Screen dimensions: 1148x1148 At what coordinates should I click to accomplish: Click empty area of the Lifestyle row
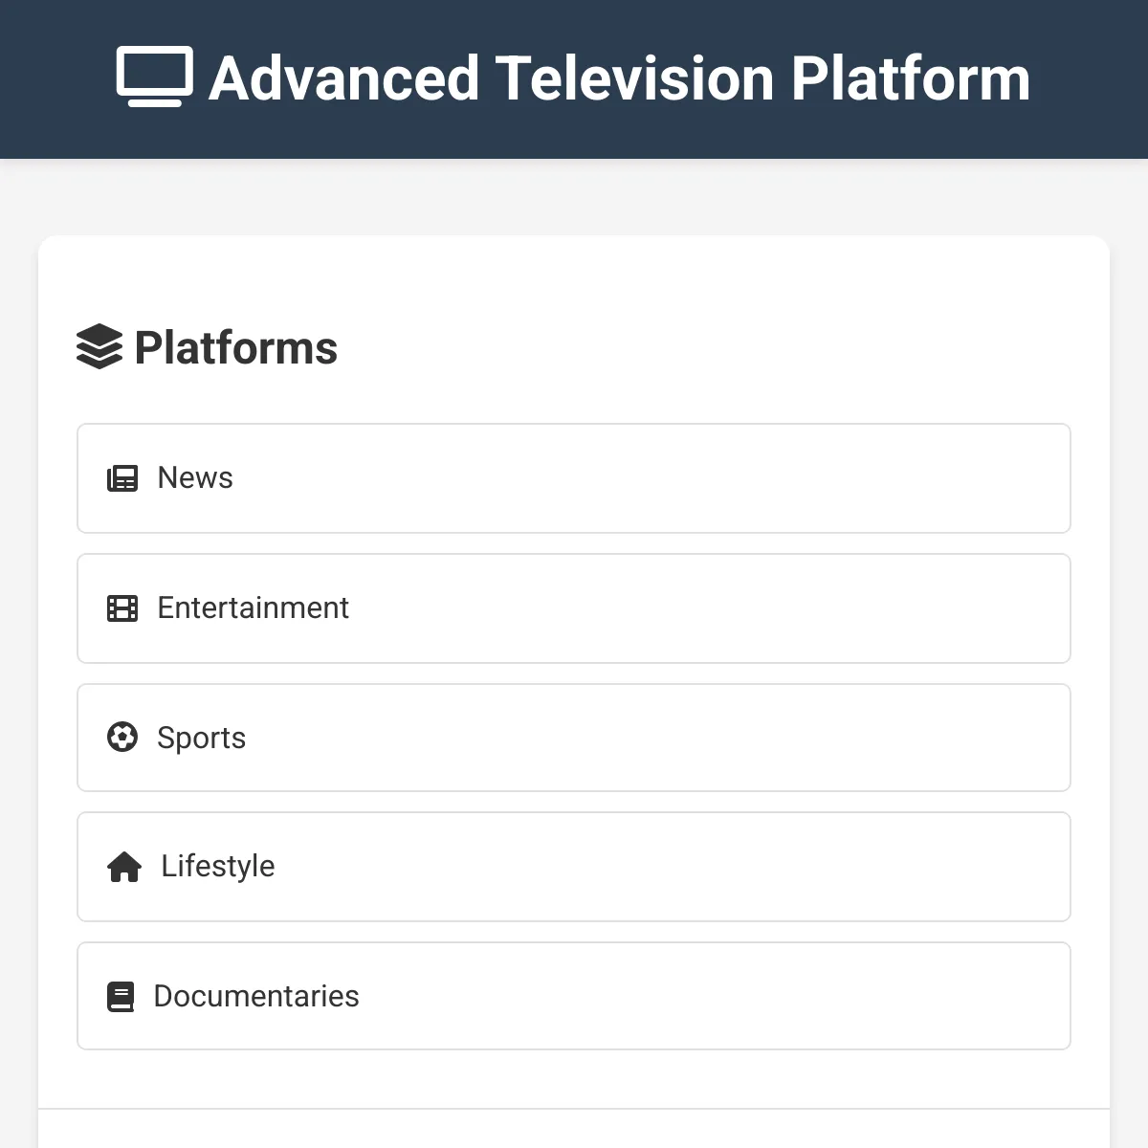click(x=670, y=867)
